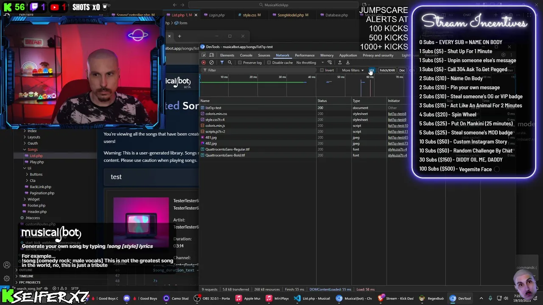Open network search with magnifier icon
The image size is (543, 305).
[230, 62]
